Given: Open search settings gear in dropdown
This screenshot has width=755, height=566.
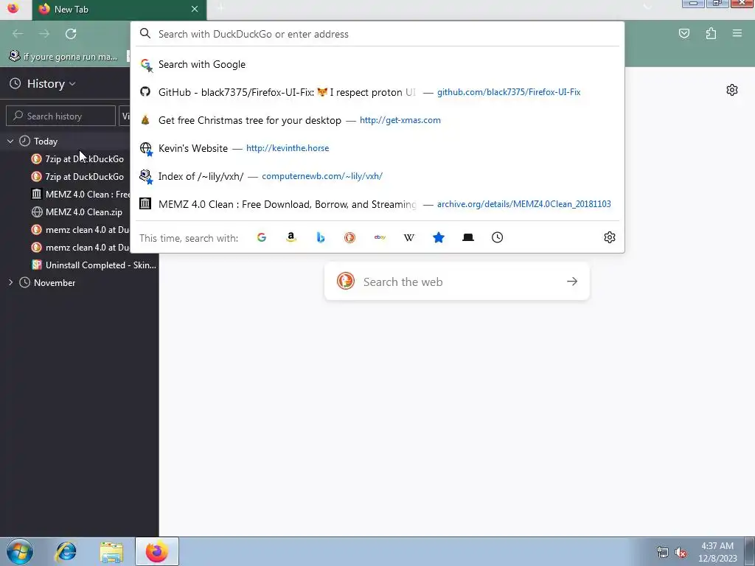Looking at the screenshot, I should pos(610,237).
